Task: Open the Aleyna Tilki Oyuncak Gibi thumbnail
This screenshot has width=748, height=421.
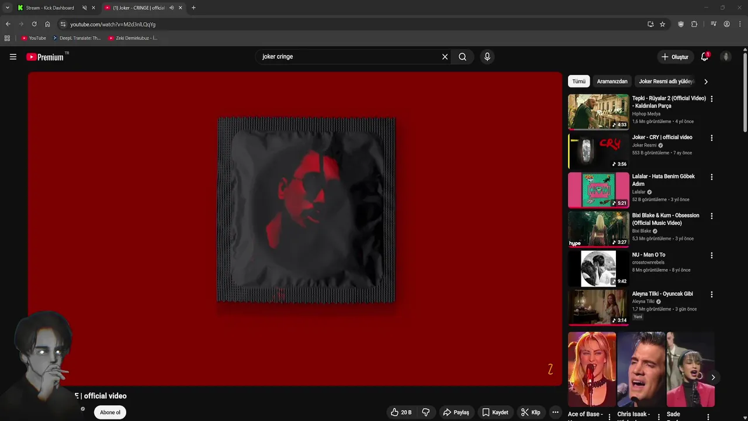Action: (598, 307)
